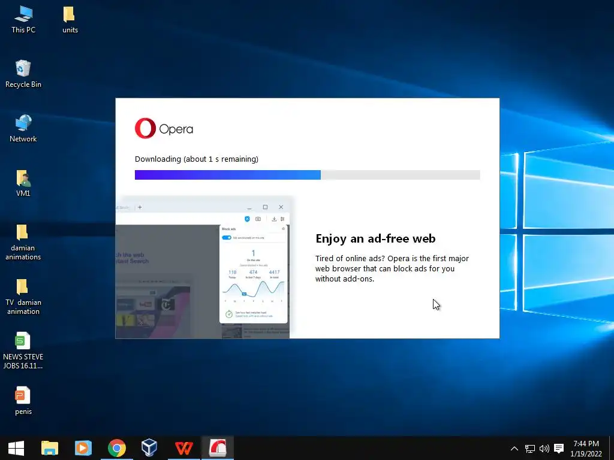614x460 pixels.
Task: Switch to Google Chrome in taskbar
Action: pyautogui.click(x=117, y=448)
